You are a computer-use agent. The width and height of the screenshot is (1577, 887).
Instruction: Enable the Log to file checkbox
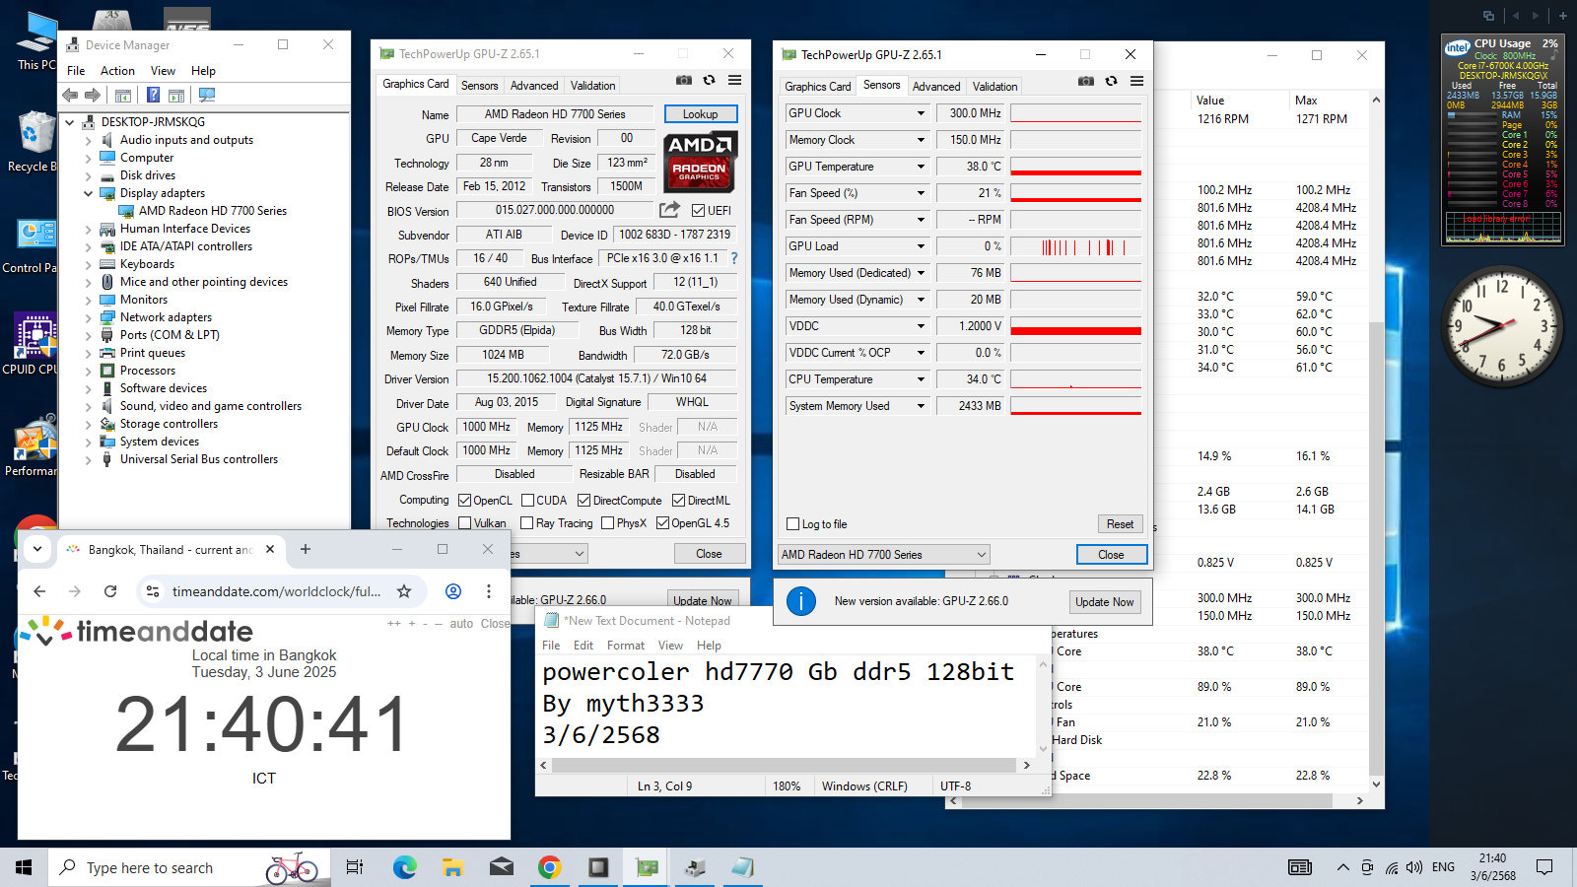(x=793, y=524)
